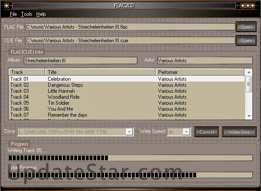
Task: Sort tracks by the Title column header
Action: pyautogui.click(x=100, y=72)
